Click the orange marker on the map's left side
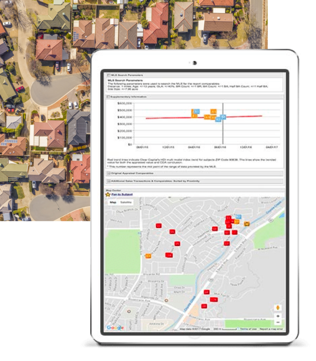The image size is (316, 361). click(x=148, y=256)
